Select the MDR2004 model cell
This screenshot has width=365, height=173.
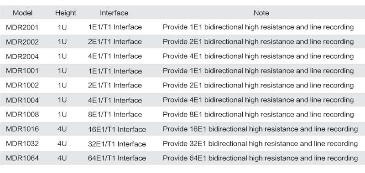pyautogui.click(x=22, y=56)
